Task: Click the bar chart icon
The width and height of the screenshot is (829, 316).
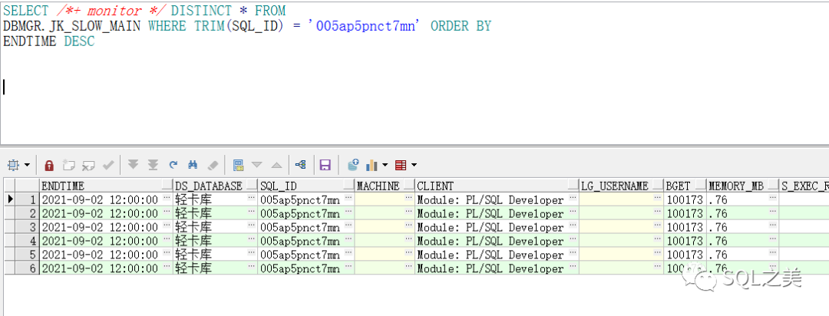Action: pyautogui.click(x=372, y=166)
